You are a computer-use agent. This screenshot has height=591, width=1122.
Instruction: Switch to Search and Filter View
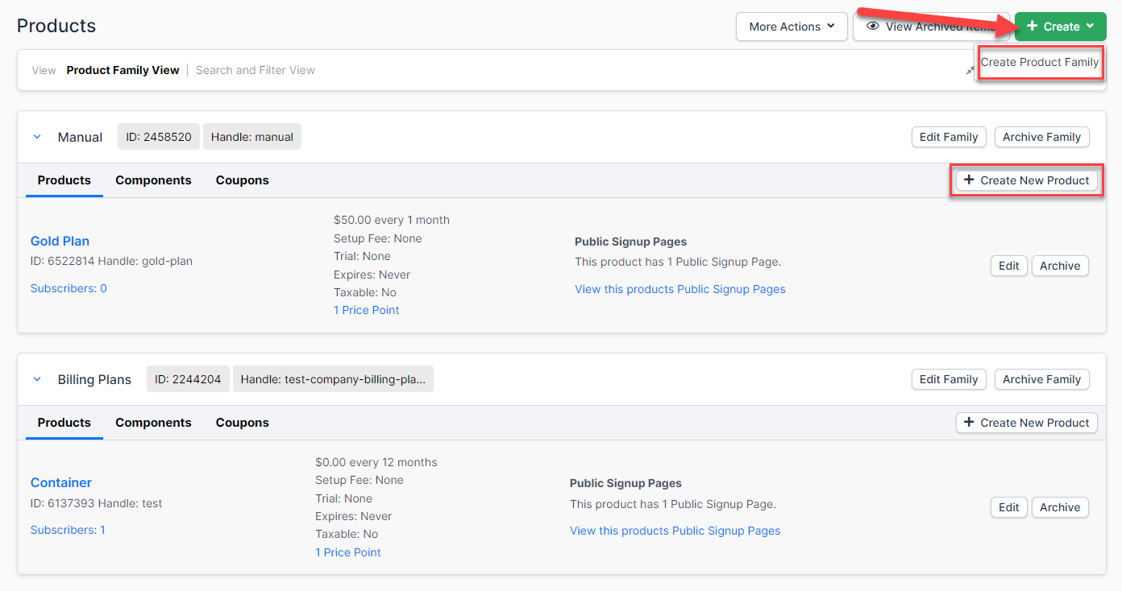point(255,70)
